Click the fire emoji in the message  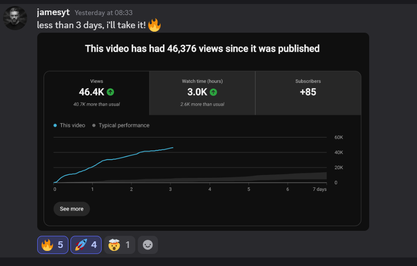pyautogui.click(x=154, y=25)
